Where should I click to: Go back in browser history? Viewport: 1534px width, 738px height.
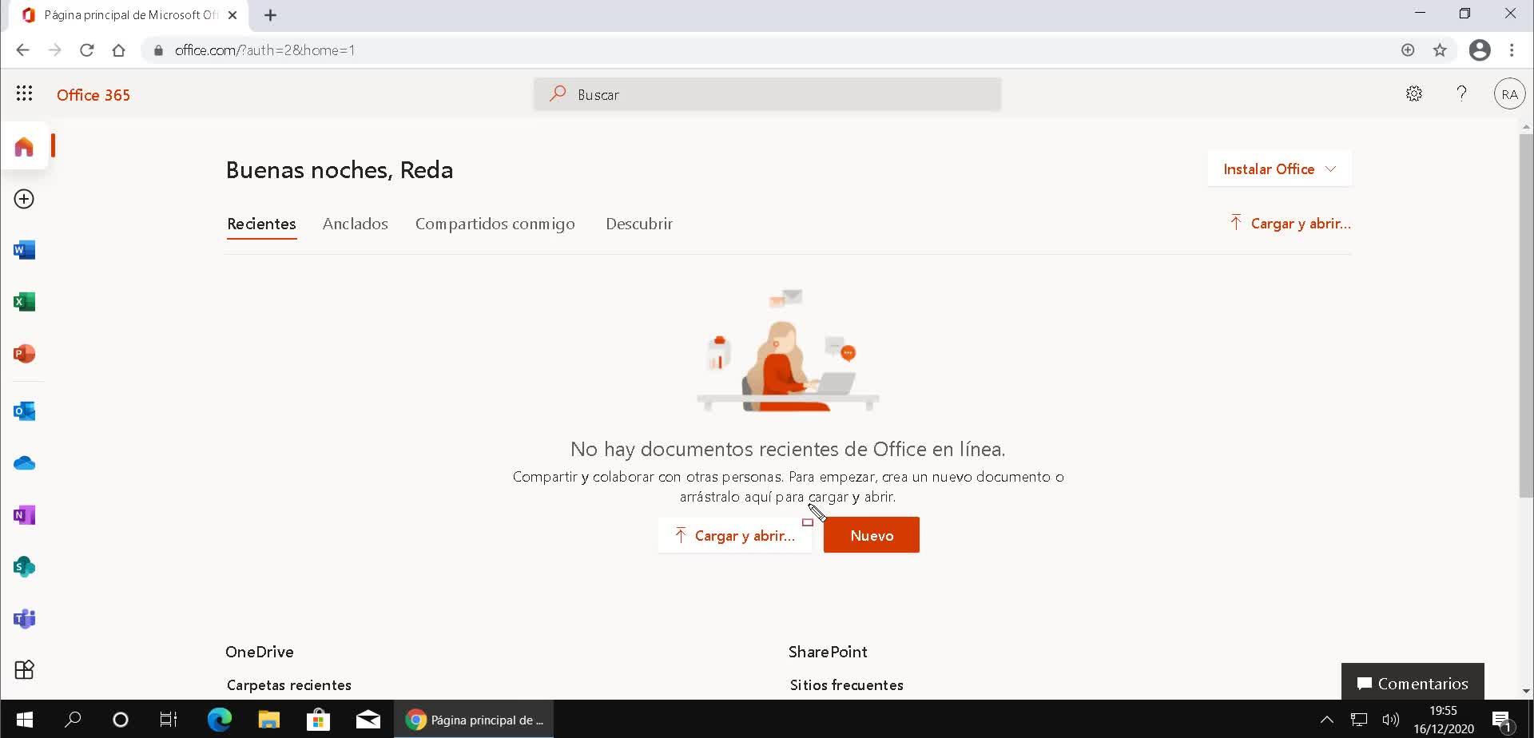[22, 50]
